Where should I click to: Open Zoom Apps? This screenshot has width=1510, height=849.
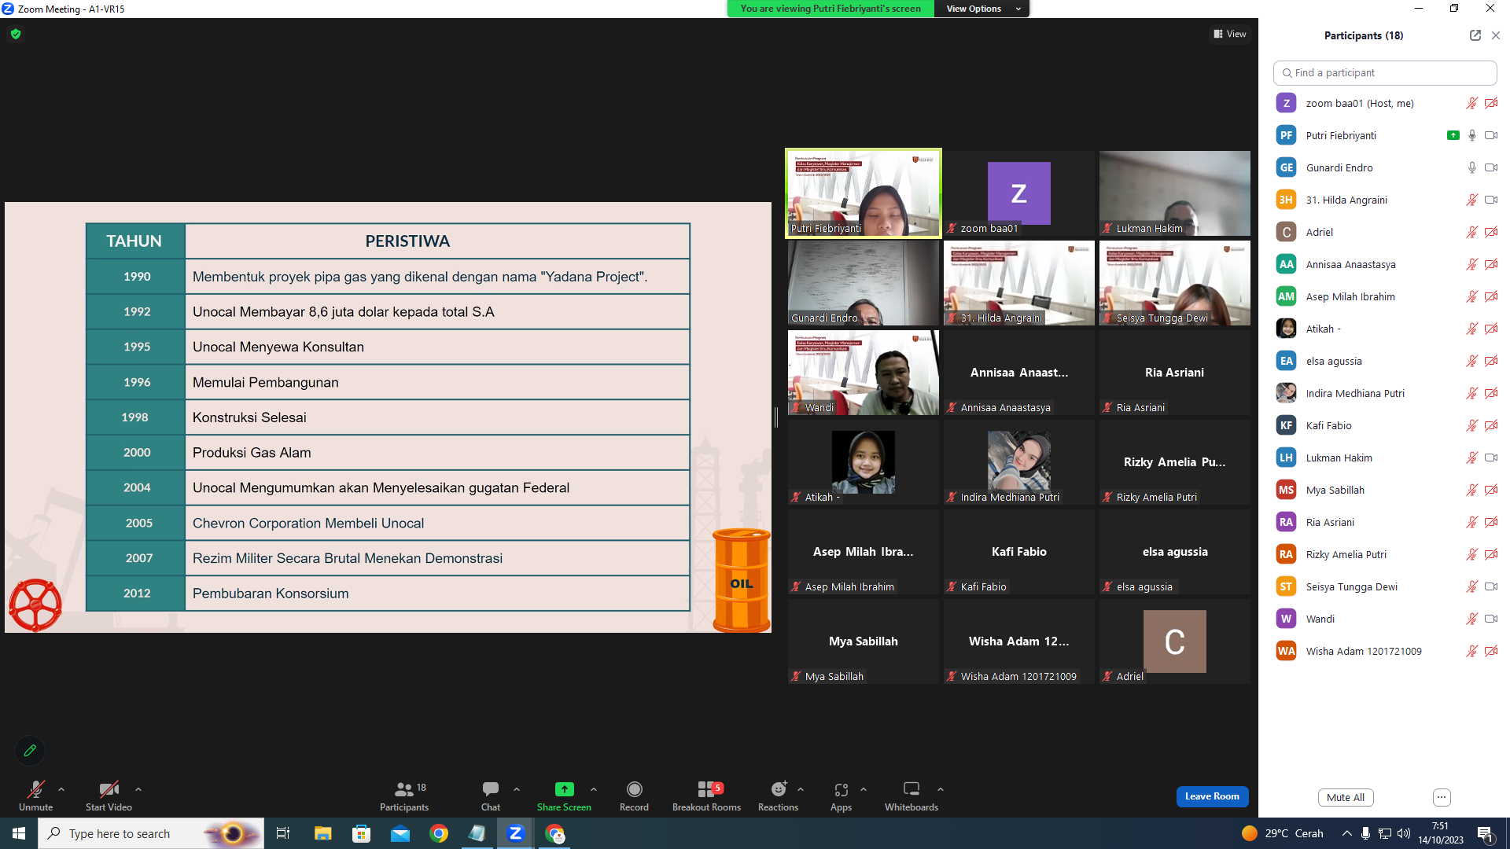tap(841, 796)
